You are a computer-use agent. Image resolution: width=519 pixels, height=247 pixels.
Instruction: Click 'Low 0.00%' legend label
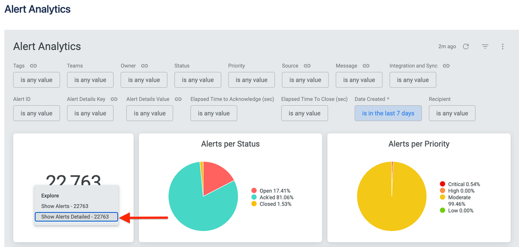(461, 211)
